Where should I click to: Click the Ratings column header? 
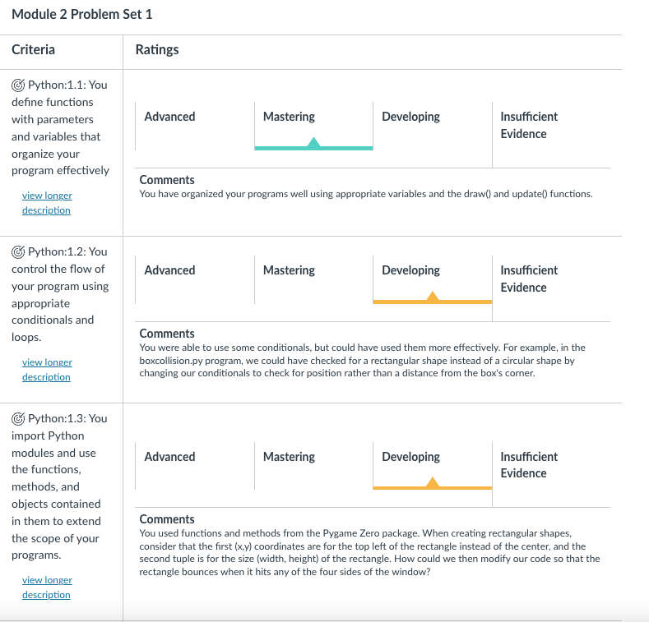(x=157, y=50)
